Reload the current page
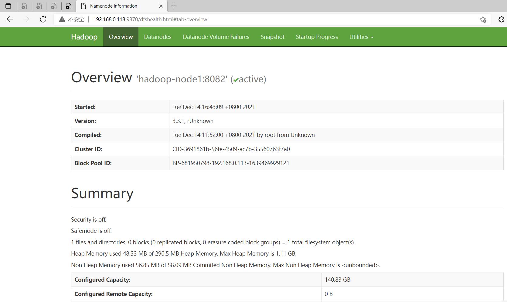The image size is (507, 302). tap(43, 19)
